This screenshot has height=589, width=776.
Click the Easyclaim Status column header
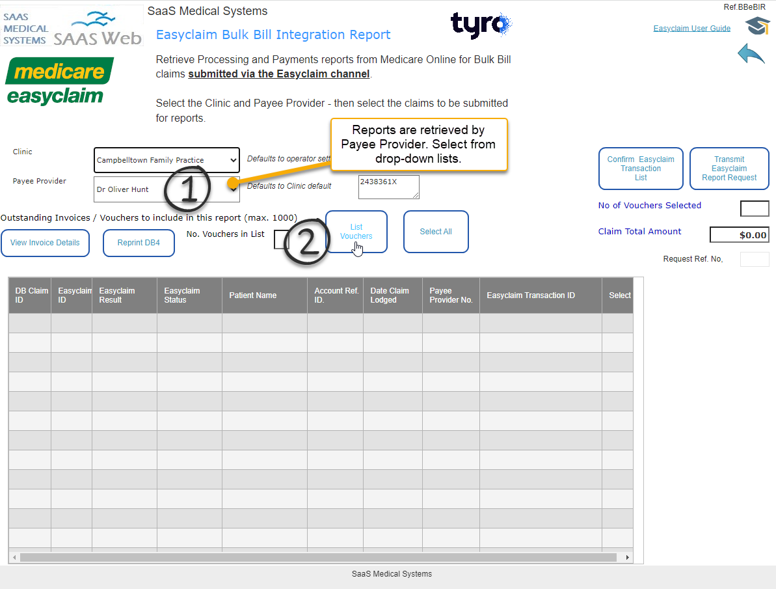click(189, 295)
